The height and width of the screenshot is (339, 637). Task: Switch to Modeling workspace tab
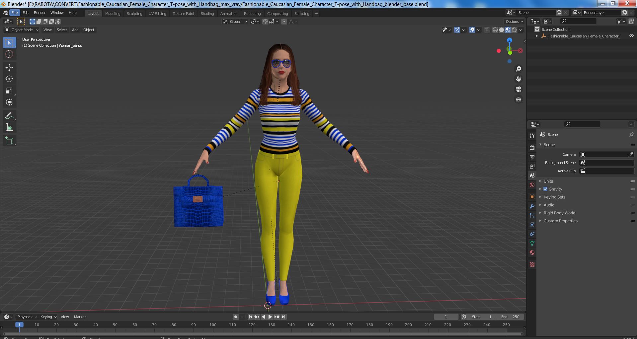pyautogui.click(x=113, y=14)
